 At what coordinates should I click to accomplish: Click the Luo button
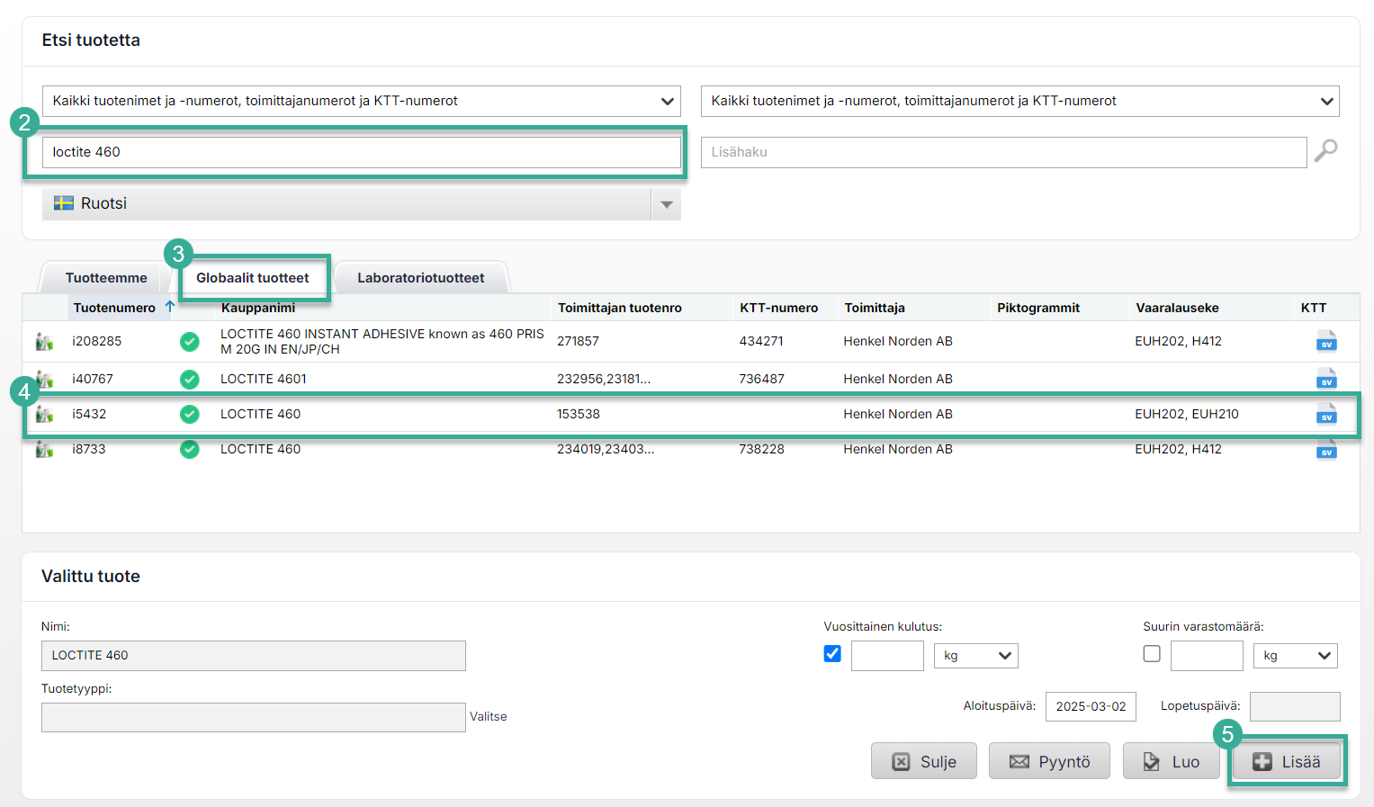(x=1172, y=761)
